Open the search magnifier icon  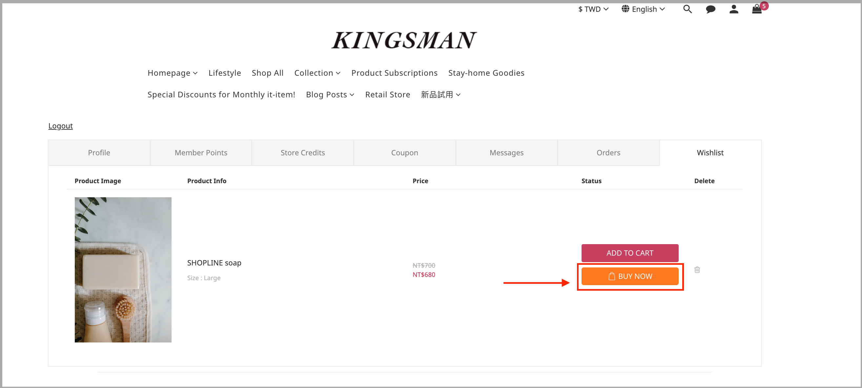[687, 9]
